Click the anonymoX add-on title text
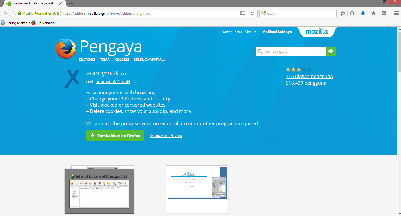401x216 pixels. coord(102,73)
